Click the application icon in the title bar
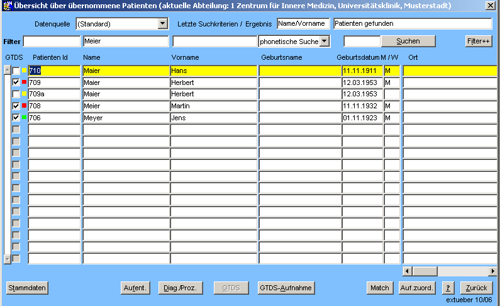The image size is (500, 306). pos(7,6)
